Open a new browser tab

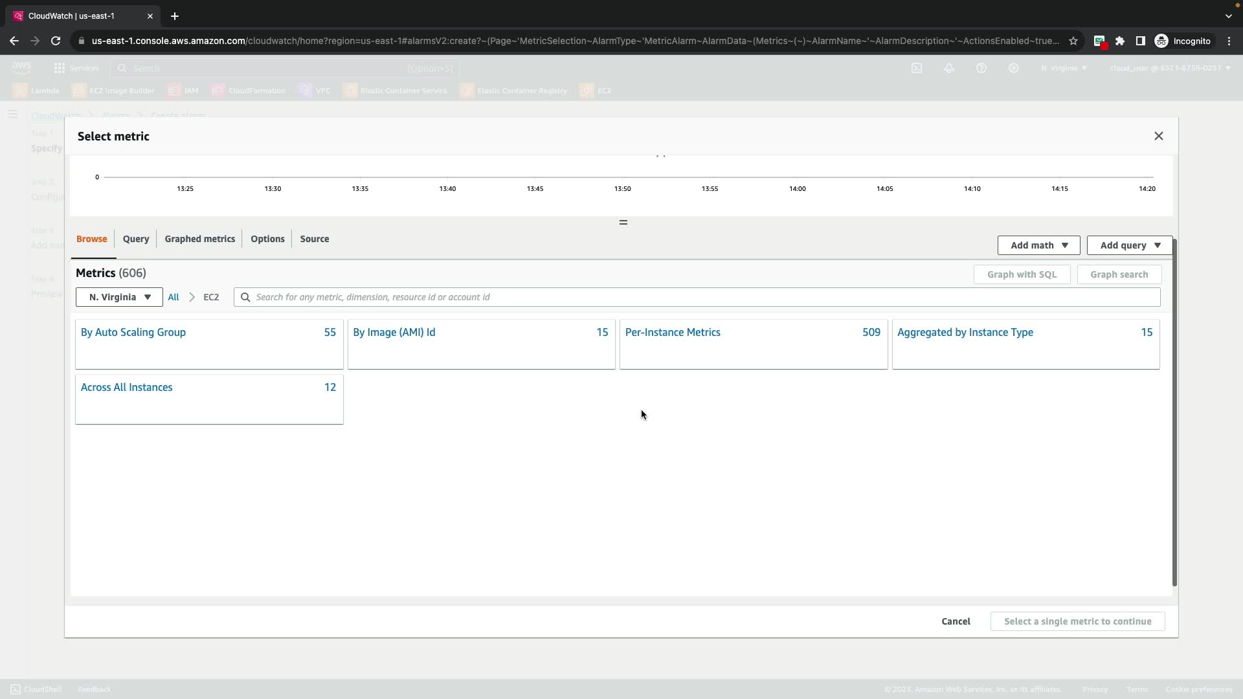point(174,16)
